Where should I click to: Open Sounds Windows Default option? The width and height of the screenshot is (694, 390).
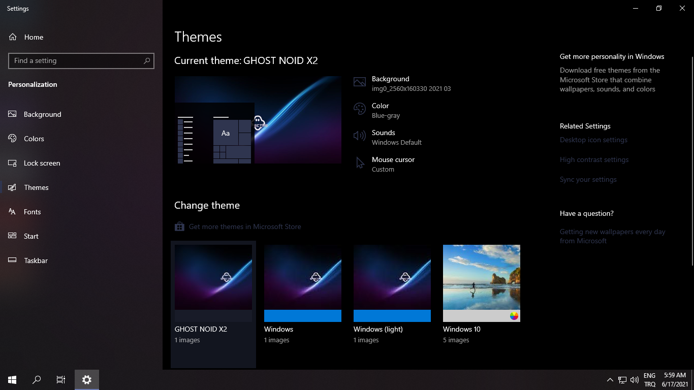[388, 137]
